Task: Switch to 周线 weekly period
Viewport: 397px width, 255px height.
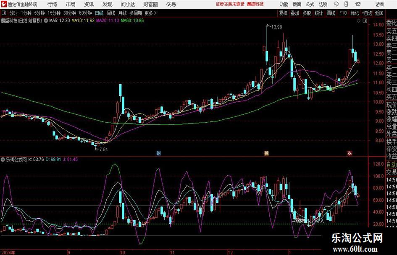Action: tap(111, 13)
